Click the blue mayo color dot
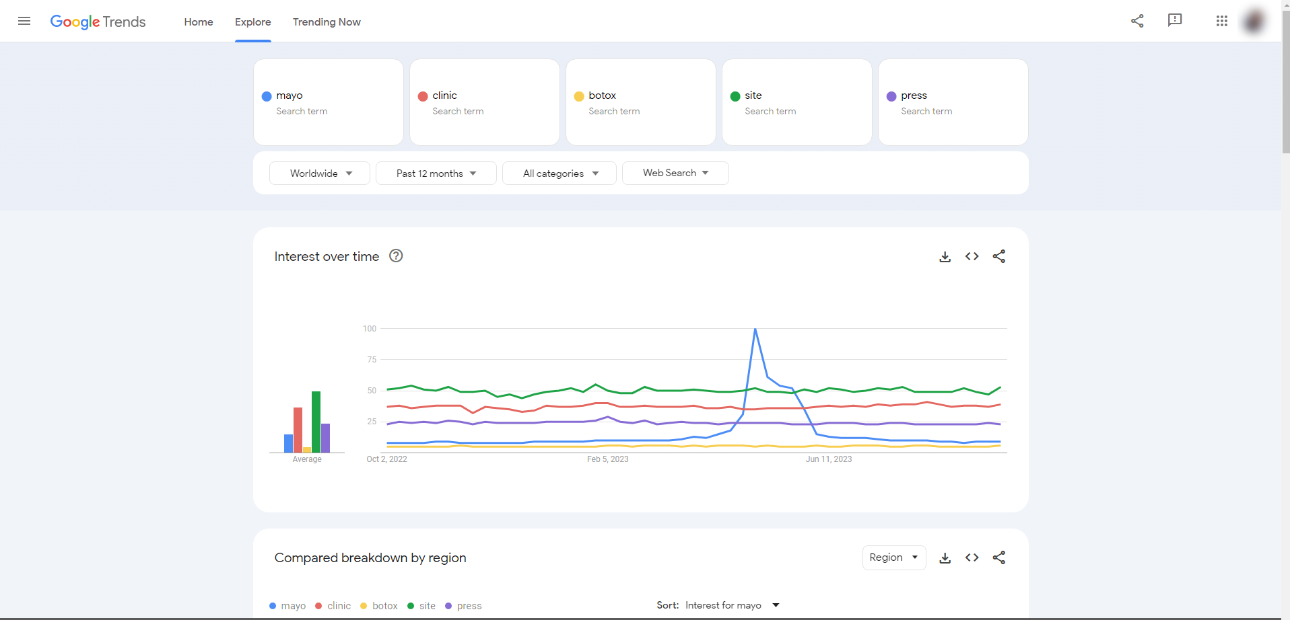 (267, 96)
